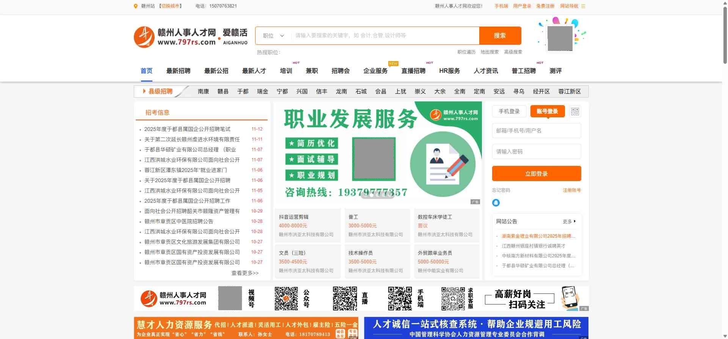
Task: Open the 最新招聘 navigation tab
Action: tap(178, 71)
